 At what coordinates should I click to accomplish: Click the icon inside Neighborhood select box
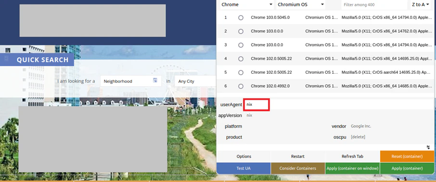(155, 80)
